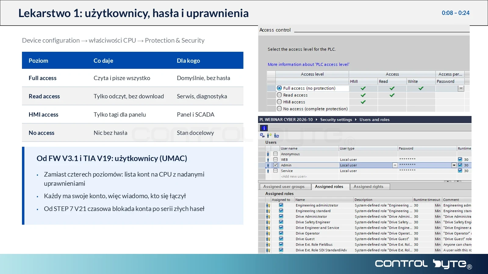Click Security settings in the breadcrumb
The height and width of the screenshot is (274, 488).
tap(336, 120)
